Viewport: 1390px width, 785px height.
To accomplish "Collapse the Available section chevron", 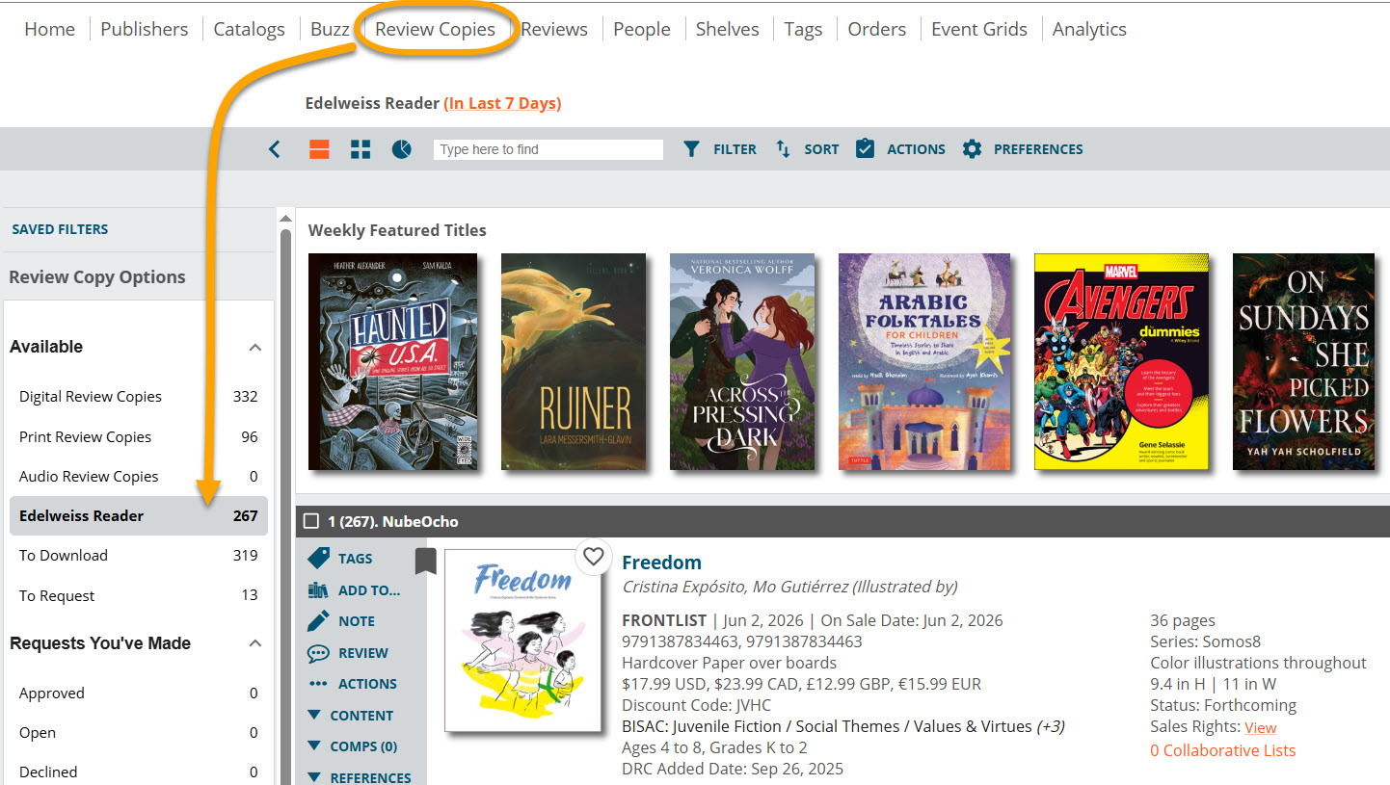I will (x=254, y=347).
